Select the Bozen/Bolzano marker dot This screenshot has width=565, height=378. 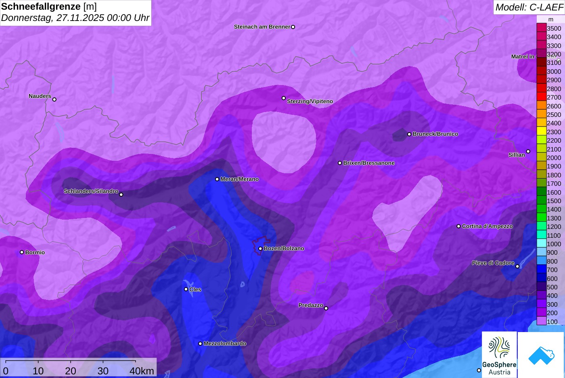click(x=260, y=249)
